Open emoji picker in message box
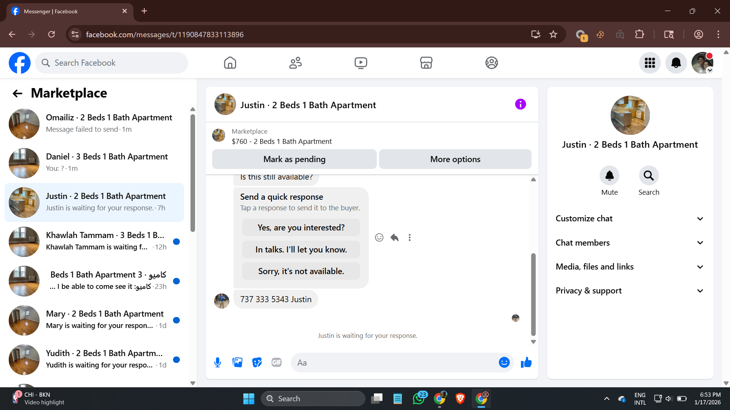The image size is (730, 410). (x=504, y=363)
